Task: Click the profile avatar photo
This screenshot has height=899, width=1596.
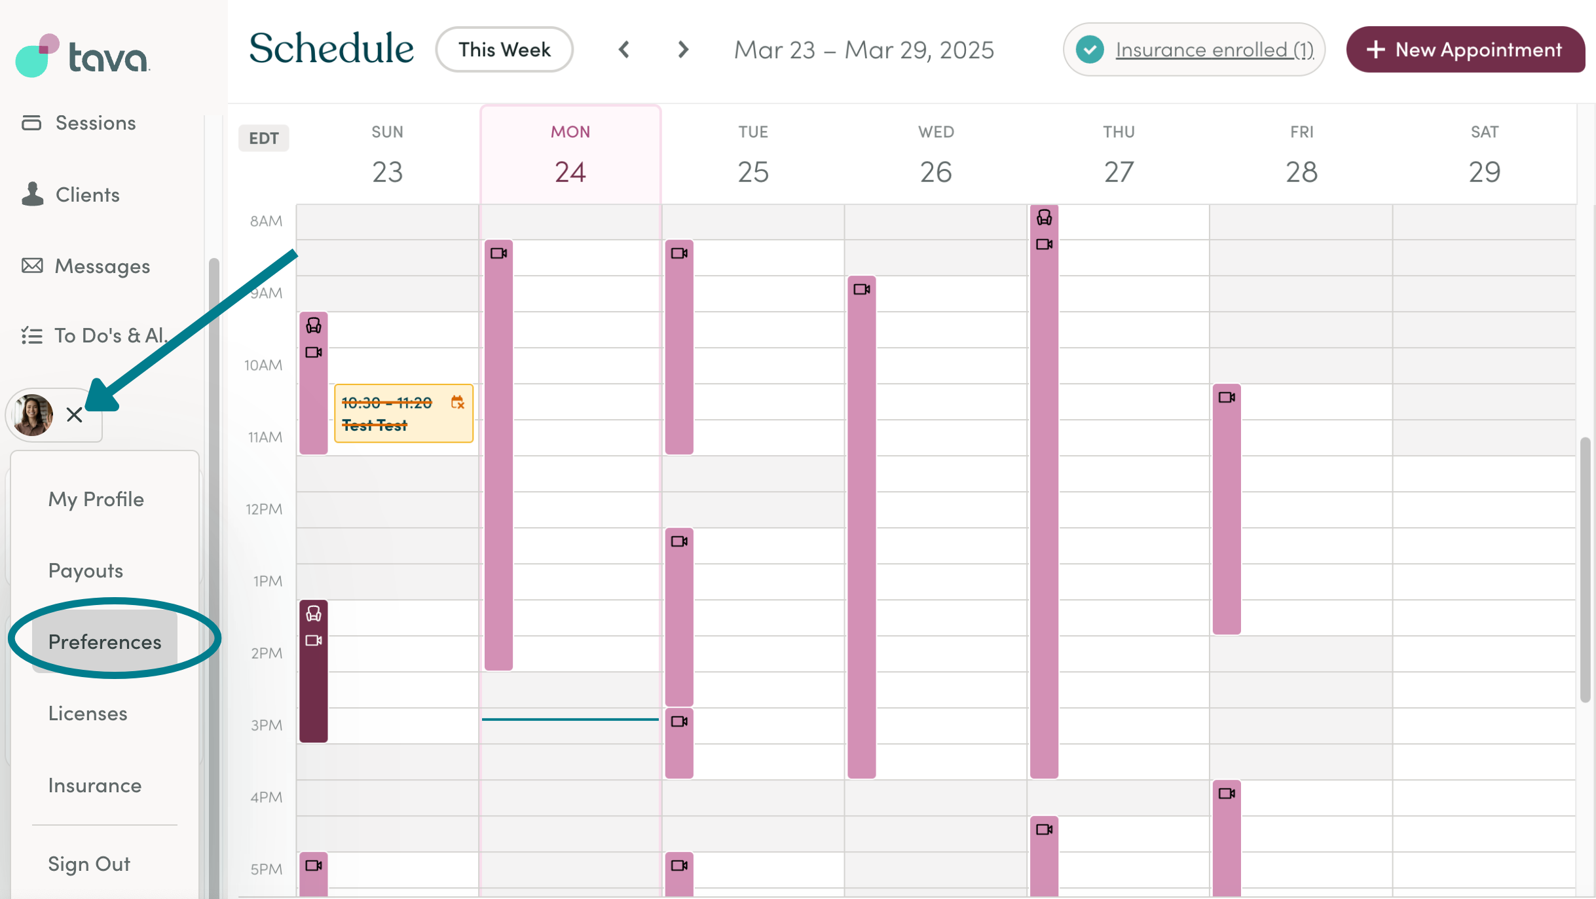Action: coord(33,414)
